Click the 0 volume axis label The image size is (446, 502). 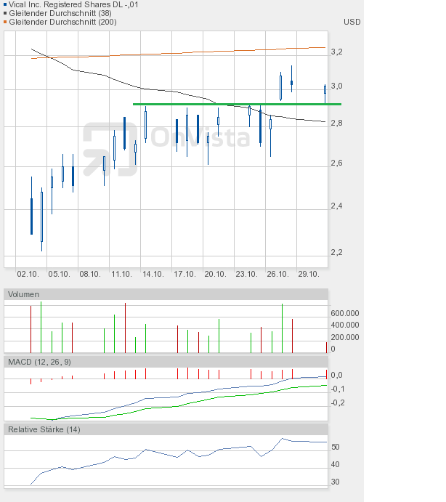pos(333,349)
